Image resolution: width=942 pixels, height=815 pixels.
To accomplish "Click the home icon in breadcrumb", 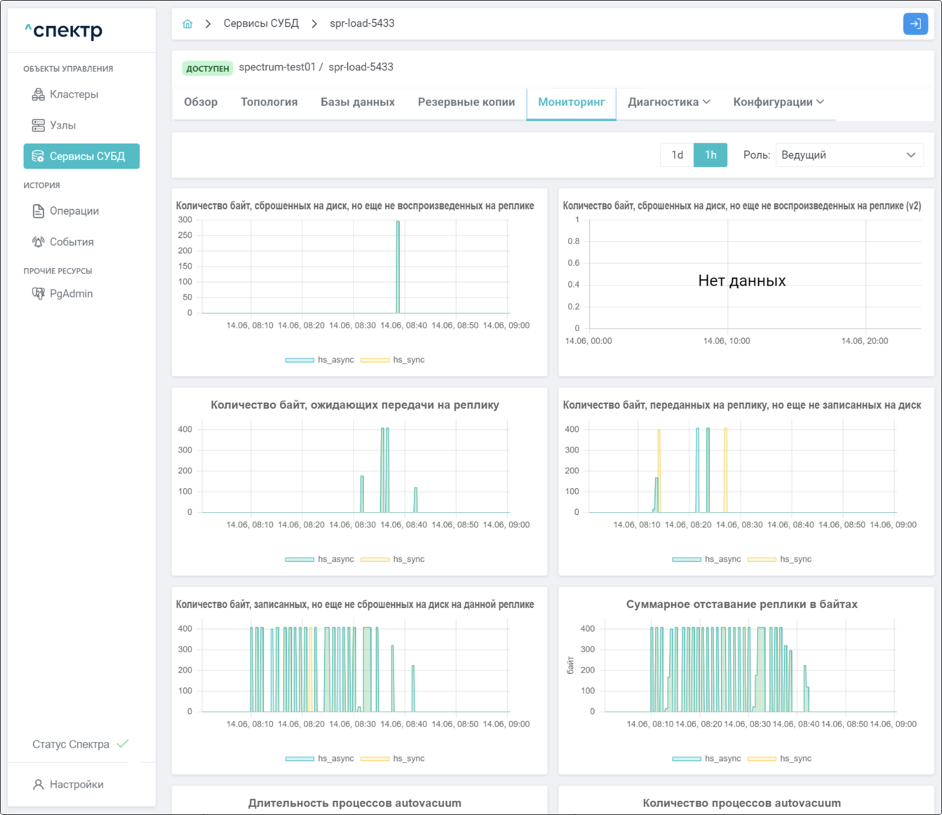I will pos(188,24).
